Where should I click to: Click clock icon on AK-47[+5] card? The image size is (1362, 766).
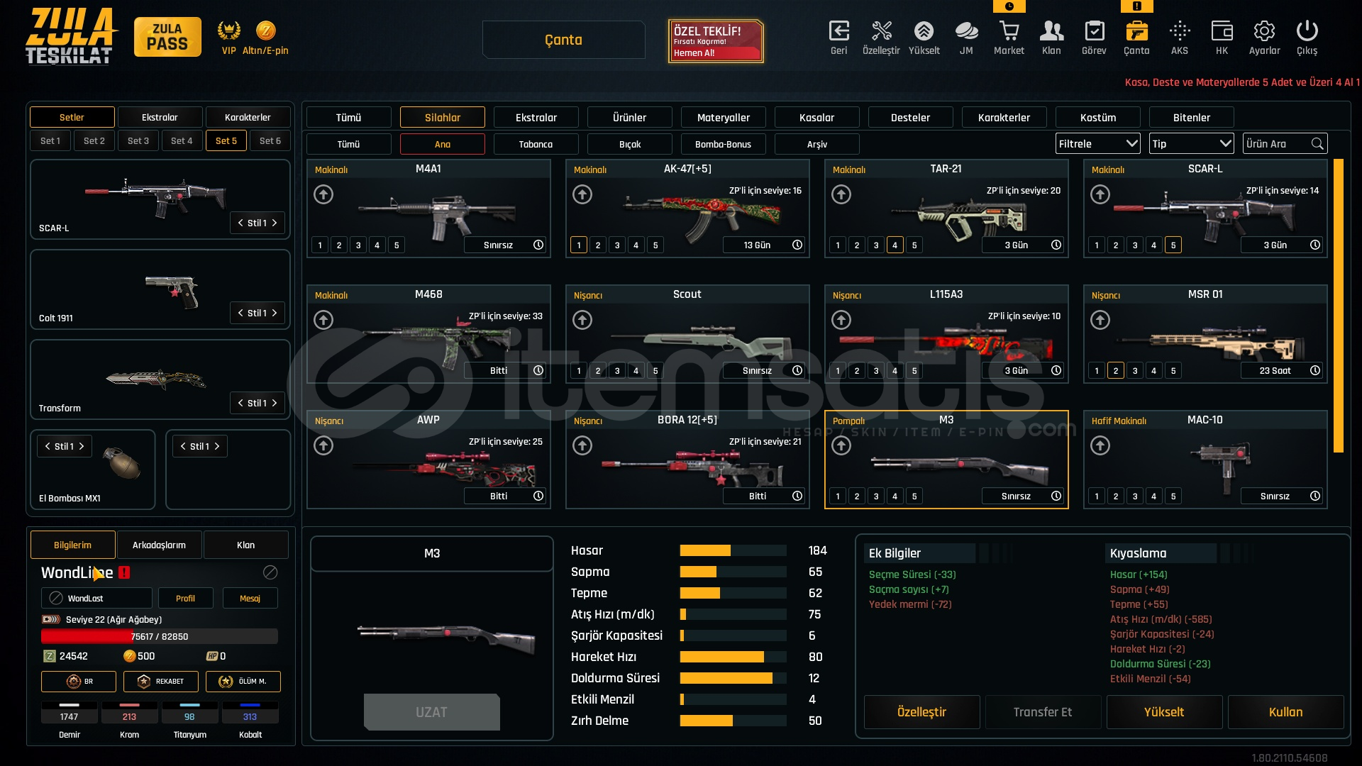tap(797, 245)
